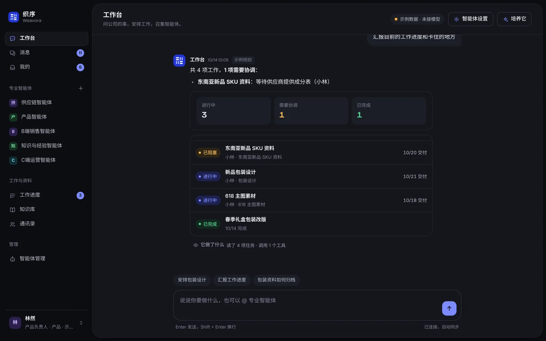Open the C端运营智能体 icon
The height and width of the screenshot is (341, 546).
click(13, 160)
